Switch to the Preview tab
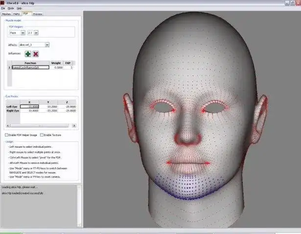 37,14
